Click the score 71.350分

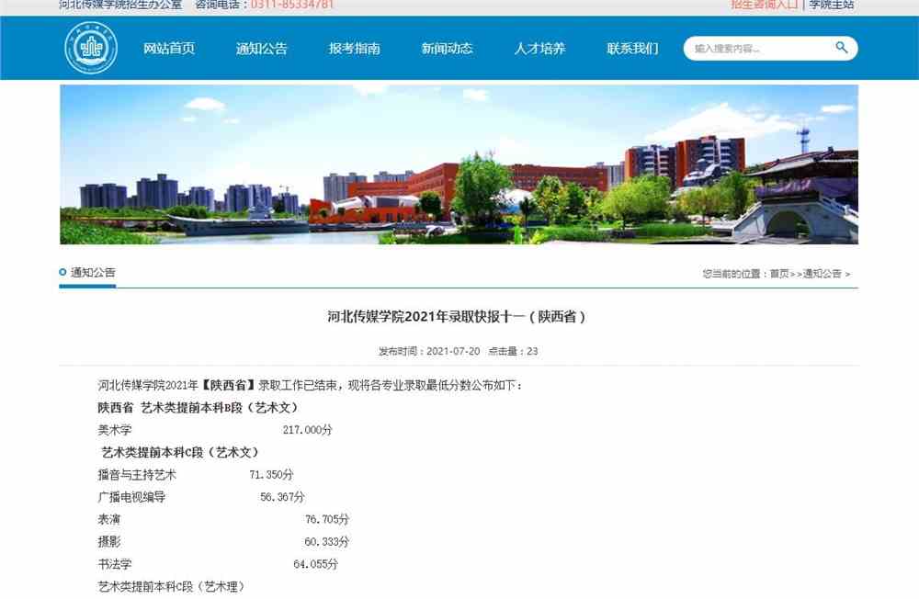(271, 475)
